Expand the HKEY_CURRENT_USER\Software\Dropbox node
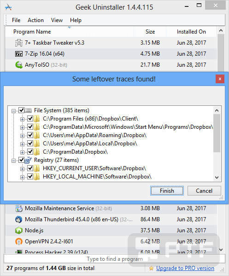 (22, 169)
